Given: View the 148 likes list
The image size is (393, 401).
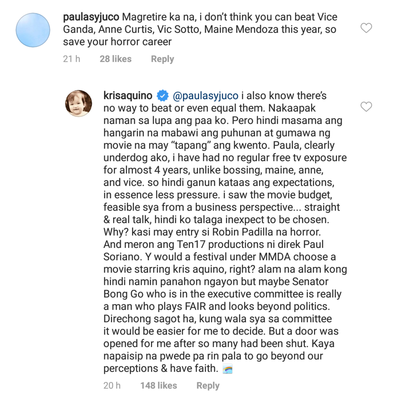Looking at the screenshot, I should [159, 385].
